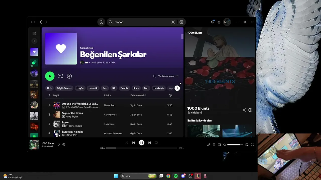Download the Beğenilen Şarkılar playlist
The height and width of the screenshot is (180, 321).
point(69,76)
